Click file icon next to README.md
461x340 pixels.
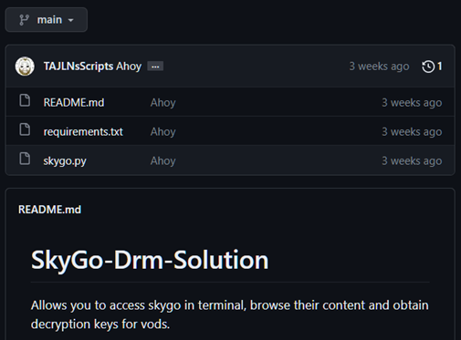25,100
